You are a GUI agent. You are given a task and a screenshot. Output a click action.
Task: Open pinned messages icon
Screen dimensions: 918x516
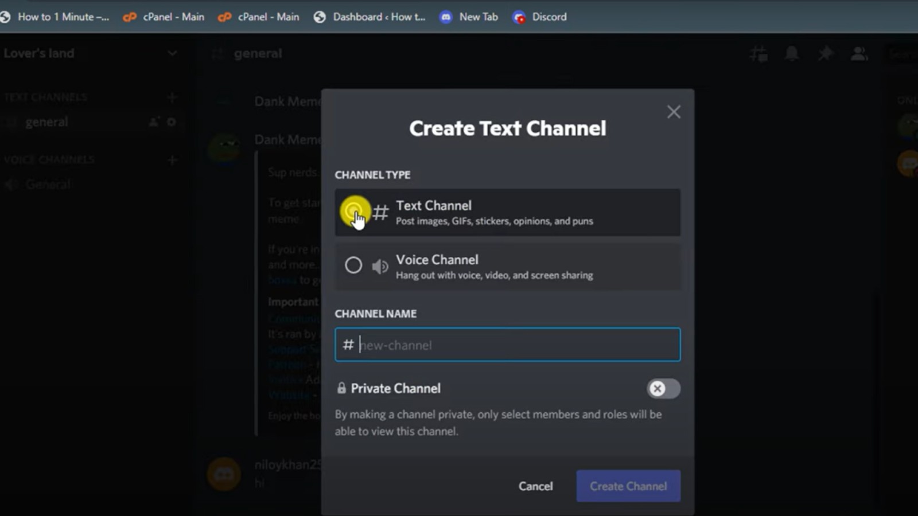[x=825, y=54]
